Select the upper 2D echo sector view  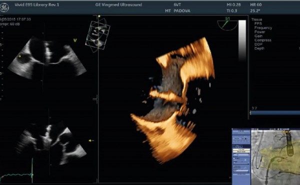pyautogui.click(x=47, y=57)
